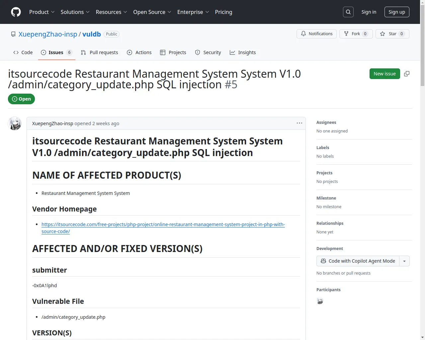Fork the vuldb repository
425x340 pixels.
pyautogui.click(x=356, y=34)
